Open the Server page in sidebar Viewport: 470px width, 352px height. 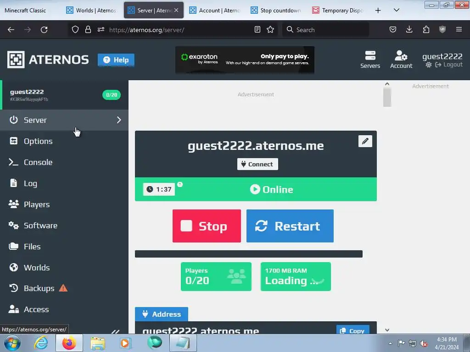point(64,120)
